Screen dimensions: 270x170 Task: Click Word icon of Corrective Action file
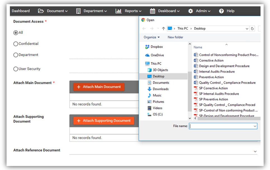coord(196,61)
